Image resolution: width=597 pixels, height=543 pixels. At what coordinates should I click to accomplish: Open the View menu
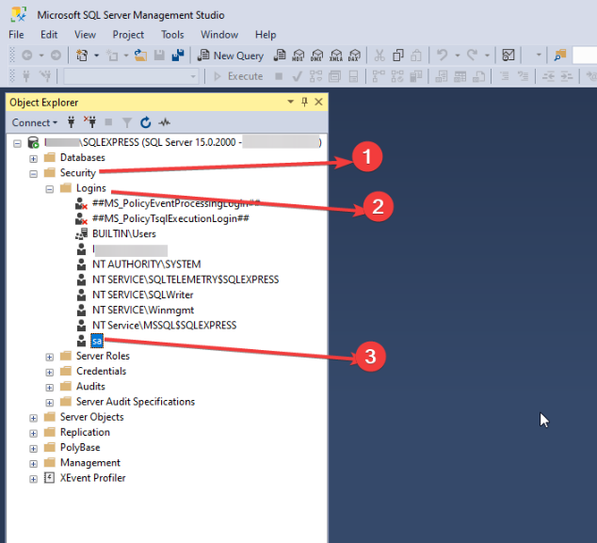point(85,35)
